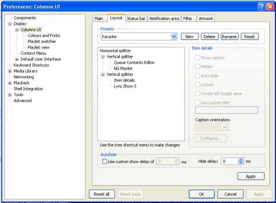The height and width of the screenshot is (203, 276).
Task: Expand the Playback tree node
Action: 10,83
